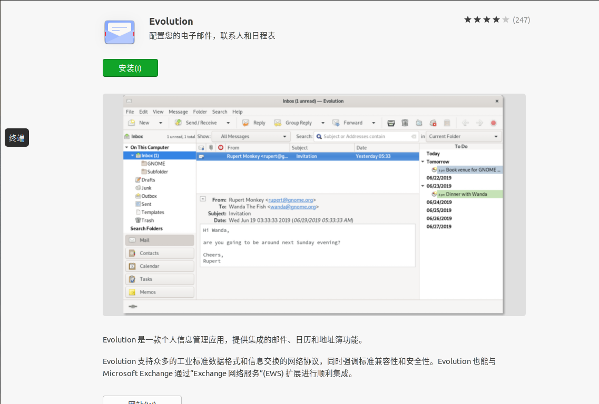Open the Edit menu in the preview
Image resolution: width=599 pixels, height=404 pixels.
click(143, 112)
